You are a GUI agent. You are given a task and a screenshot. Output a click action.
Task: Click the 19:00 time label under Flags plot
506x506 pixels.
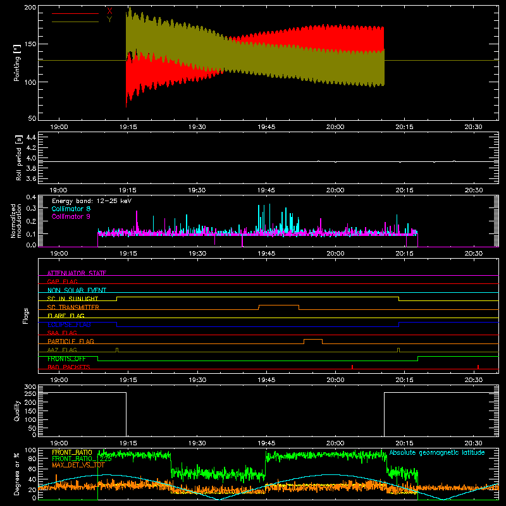point(59,380)
